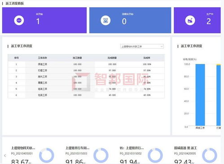224x164 pixels.
Task: Click the process name in table row 2
Action: tap(42, 70)
